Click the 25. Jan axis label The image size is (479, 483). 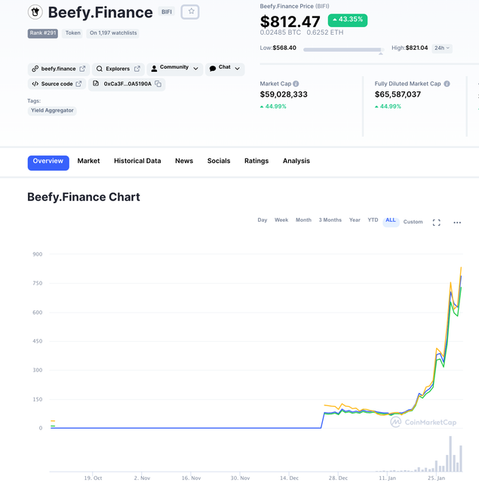(x=436, y=478)
